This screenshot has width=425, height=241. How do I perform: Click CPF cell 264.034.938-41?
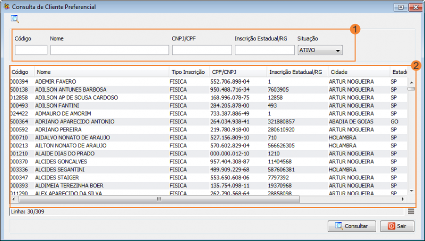click(230, 122)
